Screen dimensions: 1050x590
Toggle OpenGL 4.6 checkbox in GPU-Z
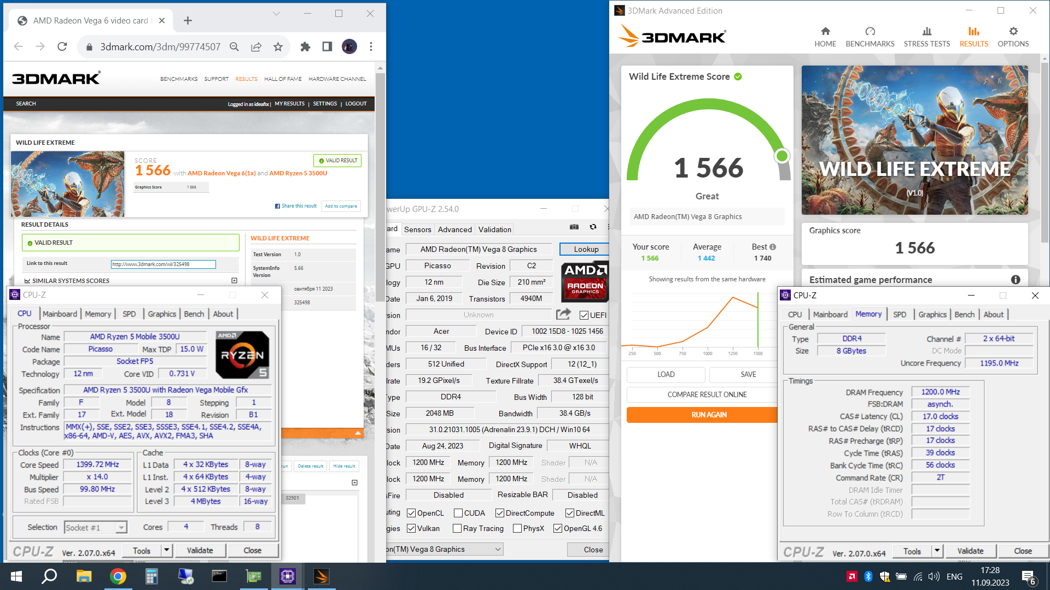click(558, 528)
